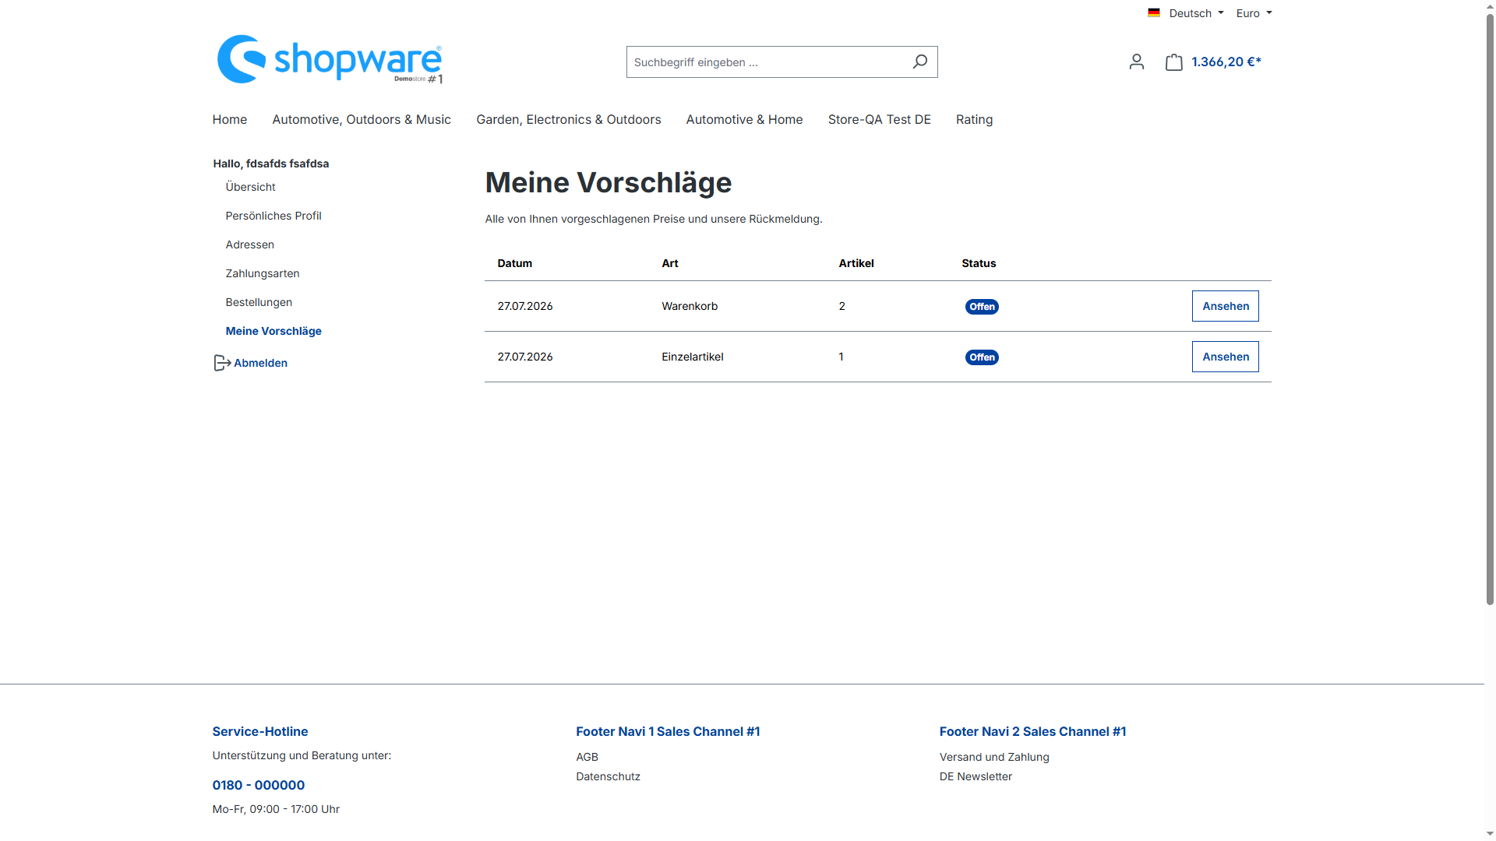
Task: Open Zahlungsarten in account sidebar
Action: pyautogui.click(x=262, y=273)
